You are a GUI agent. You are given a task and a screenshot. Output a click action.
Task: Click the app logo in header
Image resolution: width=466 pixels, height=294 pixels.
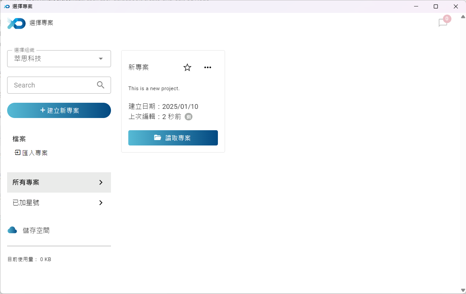click(x=16, y=23)
